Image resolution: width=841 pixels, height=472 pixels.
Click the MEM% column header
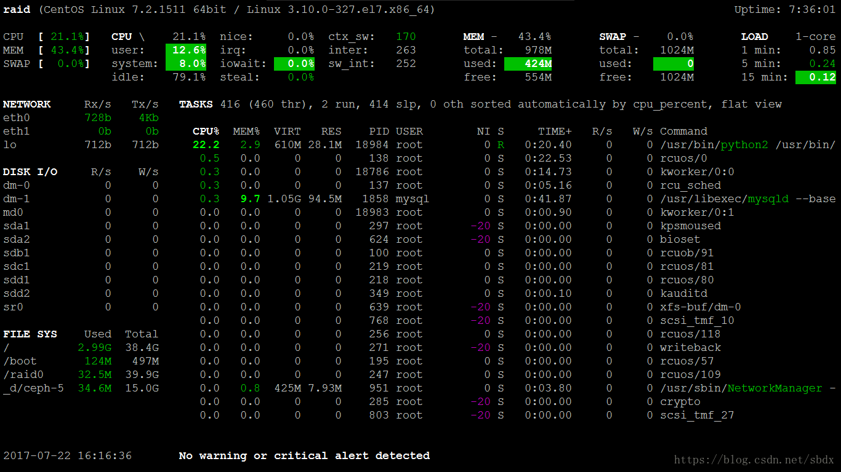pyautogui.click(x=247, y=132)
